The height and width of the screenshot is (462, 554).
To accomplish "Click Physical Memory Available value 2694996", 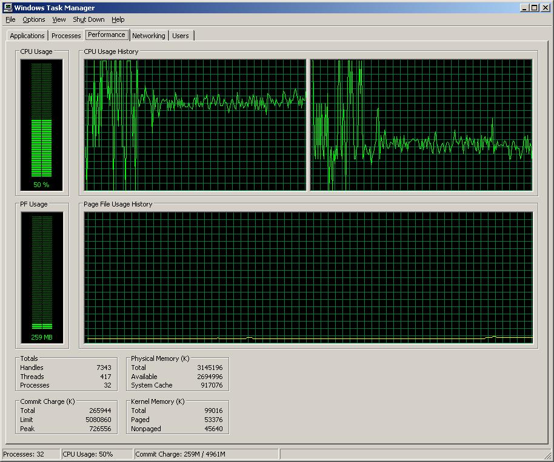I will 210,377.
